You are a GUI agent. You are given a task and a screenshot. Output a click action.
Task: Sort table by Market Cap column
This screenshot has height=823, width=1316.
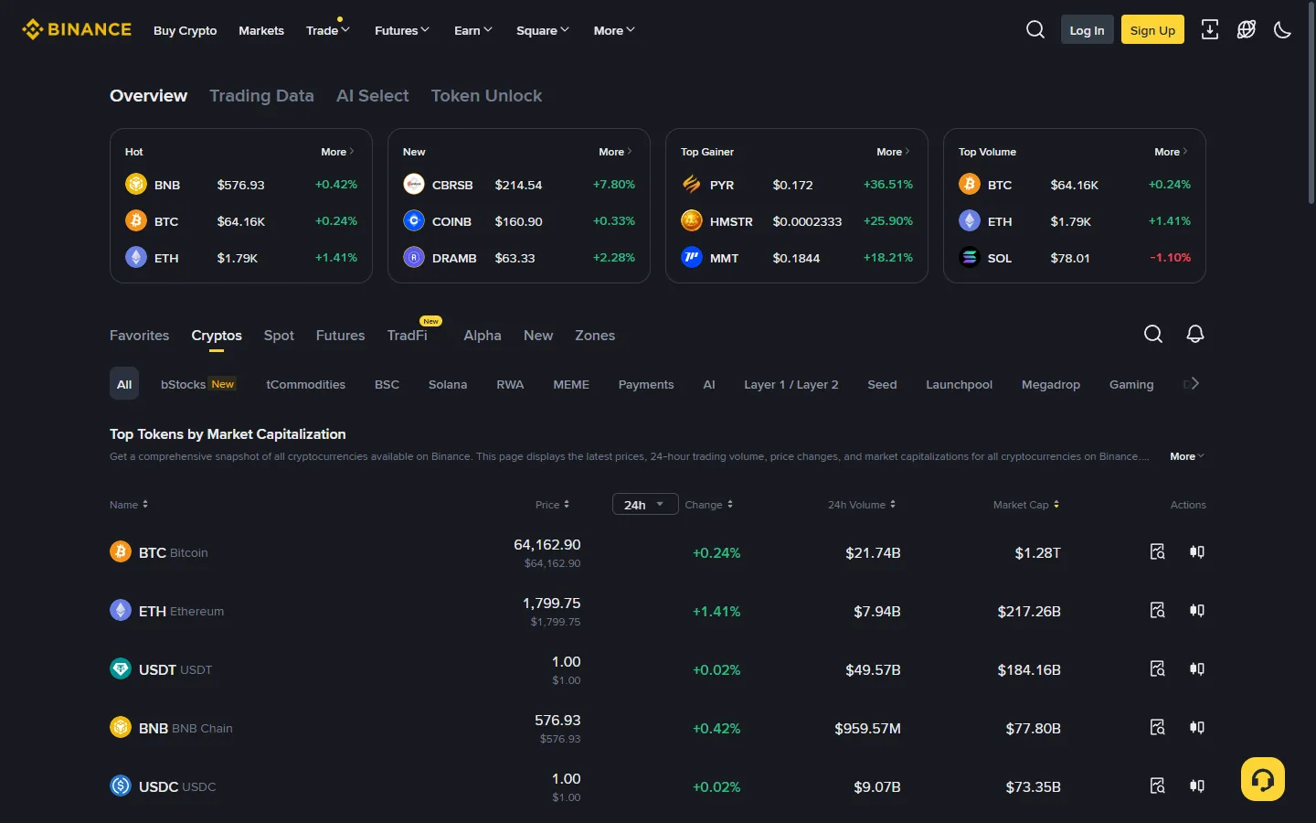[1026, 505]
